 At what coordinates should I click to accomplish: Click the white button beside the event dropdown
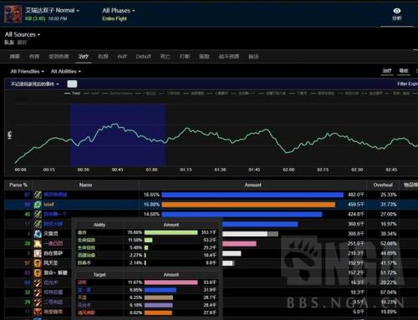click(72, 84)
